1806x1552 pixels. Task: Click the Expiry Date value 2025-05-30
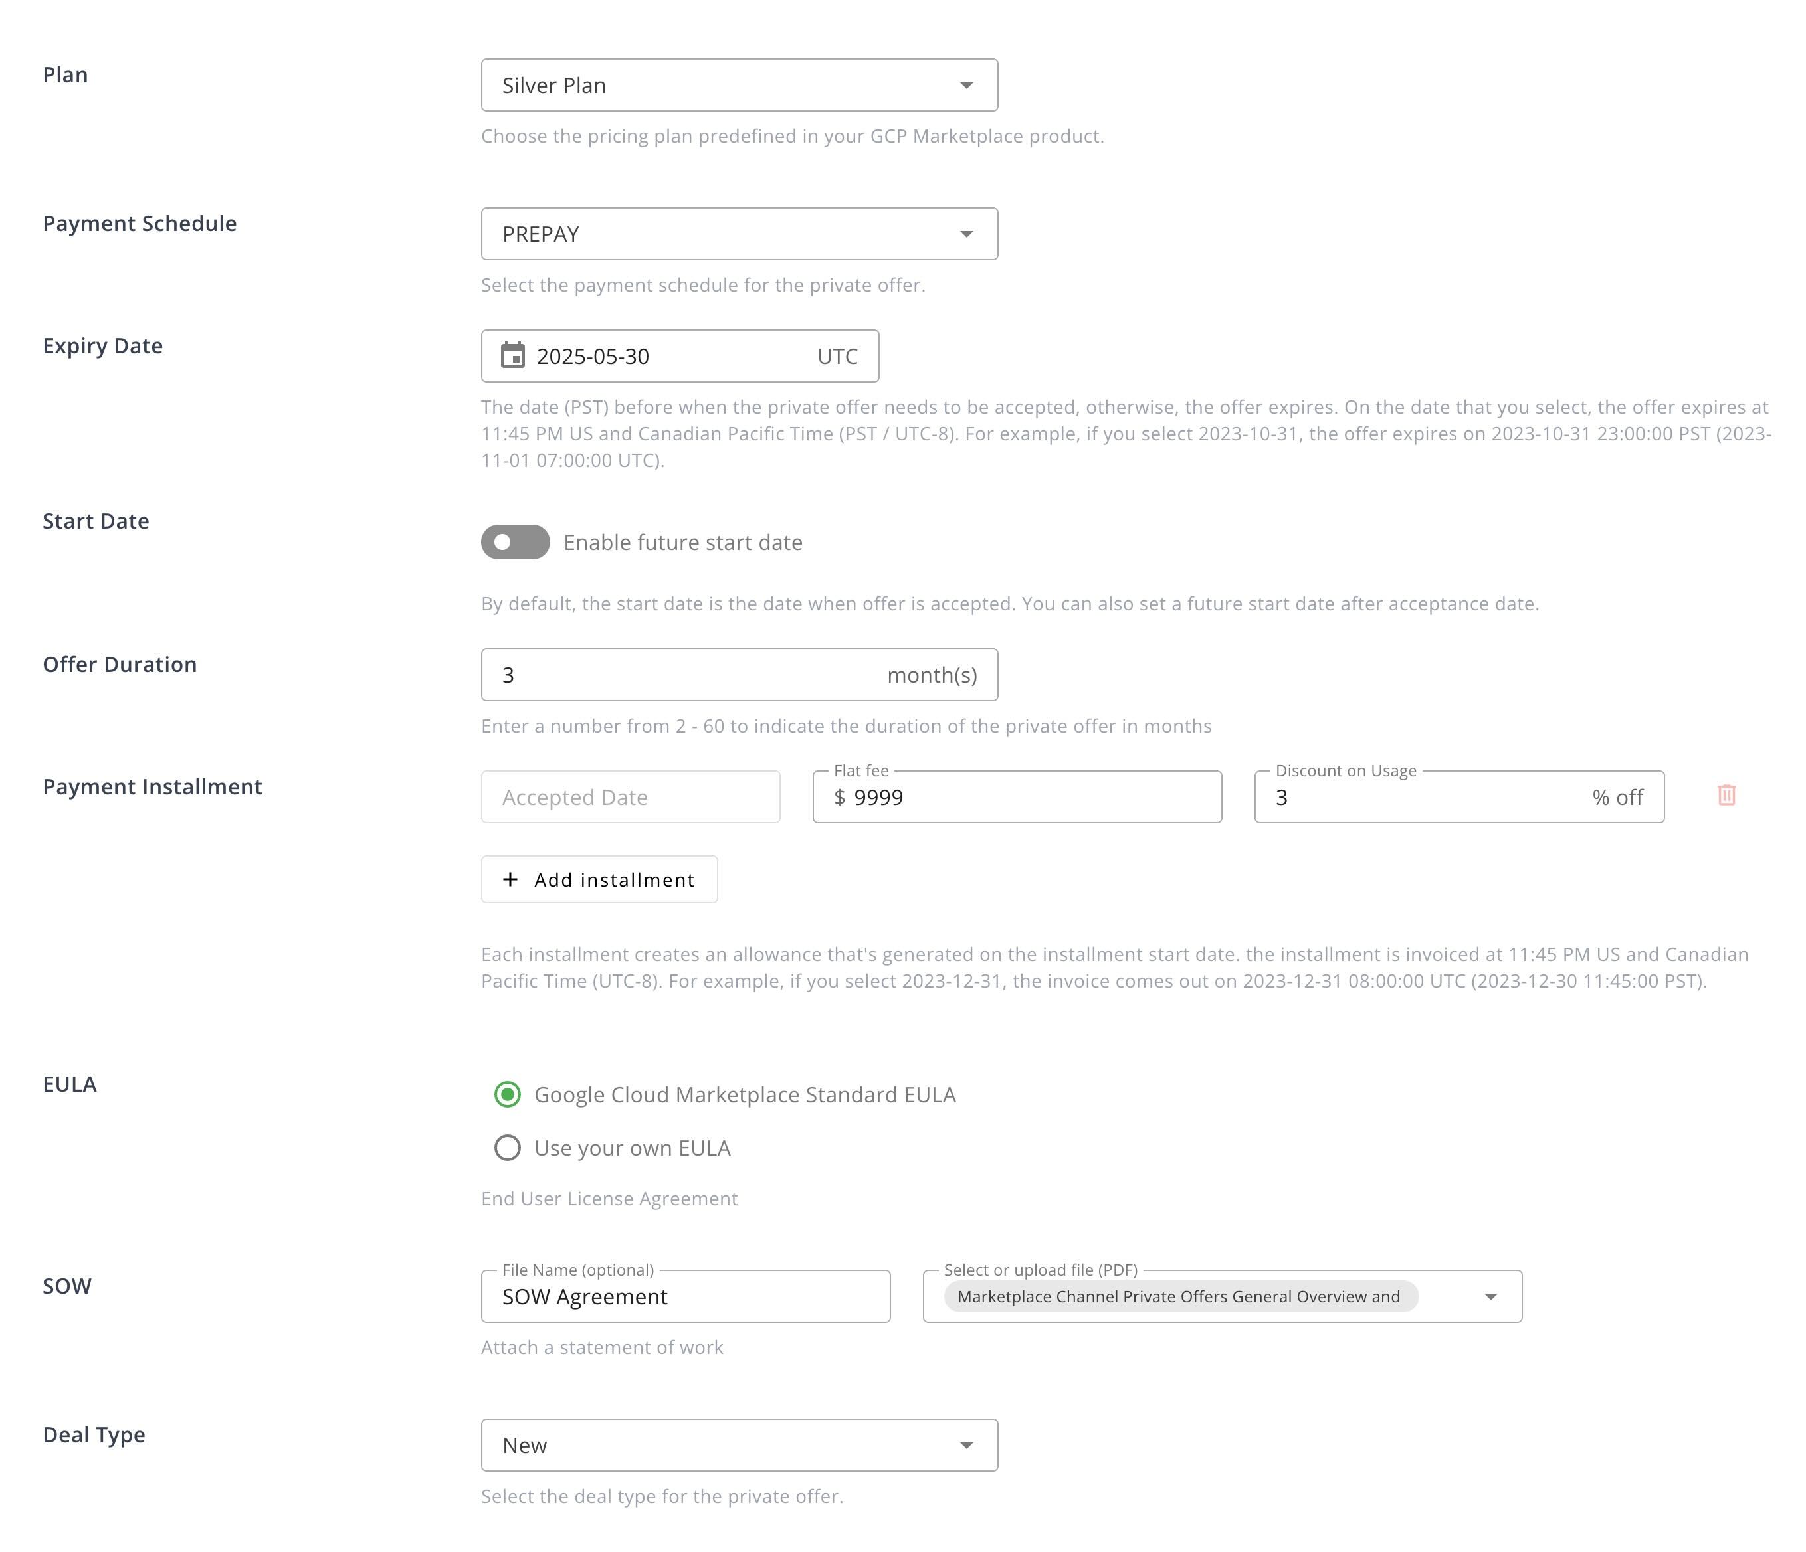(x=593, y=356)
